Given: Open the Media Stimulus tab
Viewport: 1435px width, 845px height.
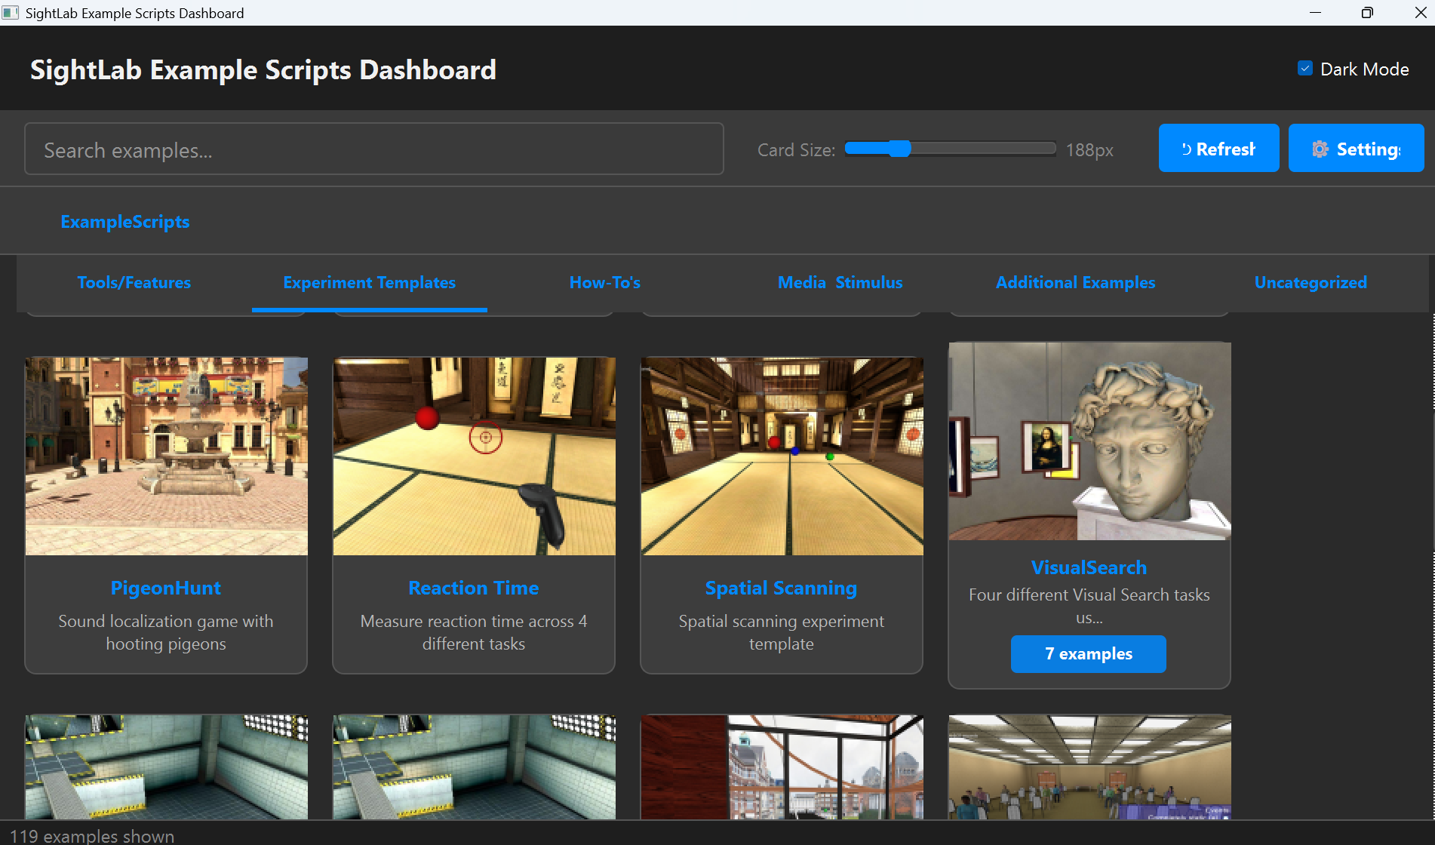Looking at the screenshot, I should coord(839,282).
